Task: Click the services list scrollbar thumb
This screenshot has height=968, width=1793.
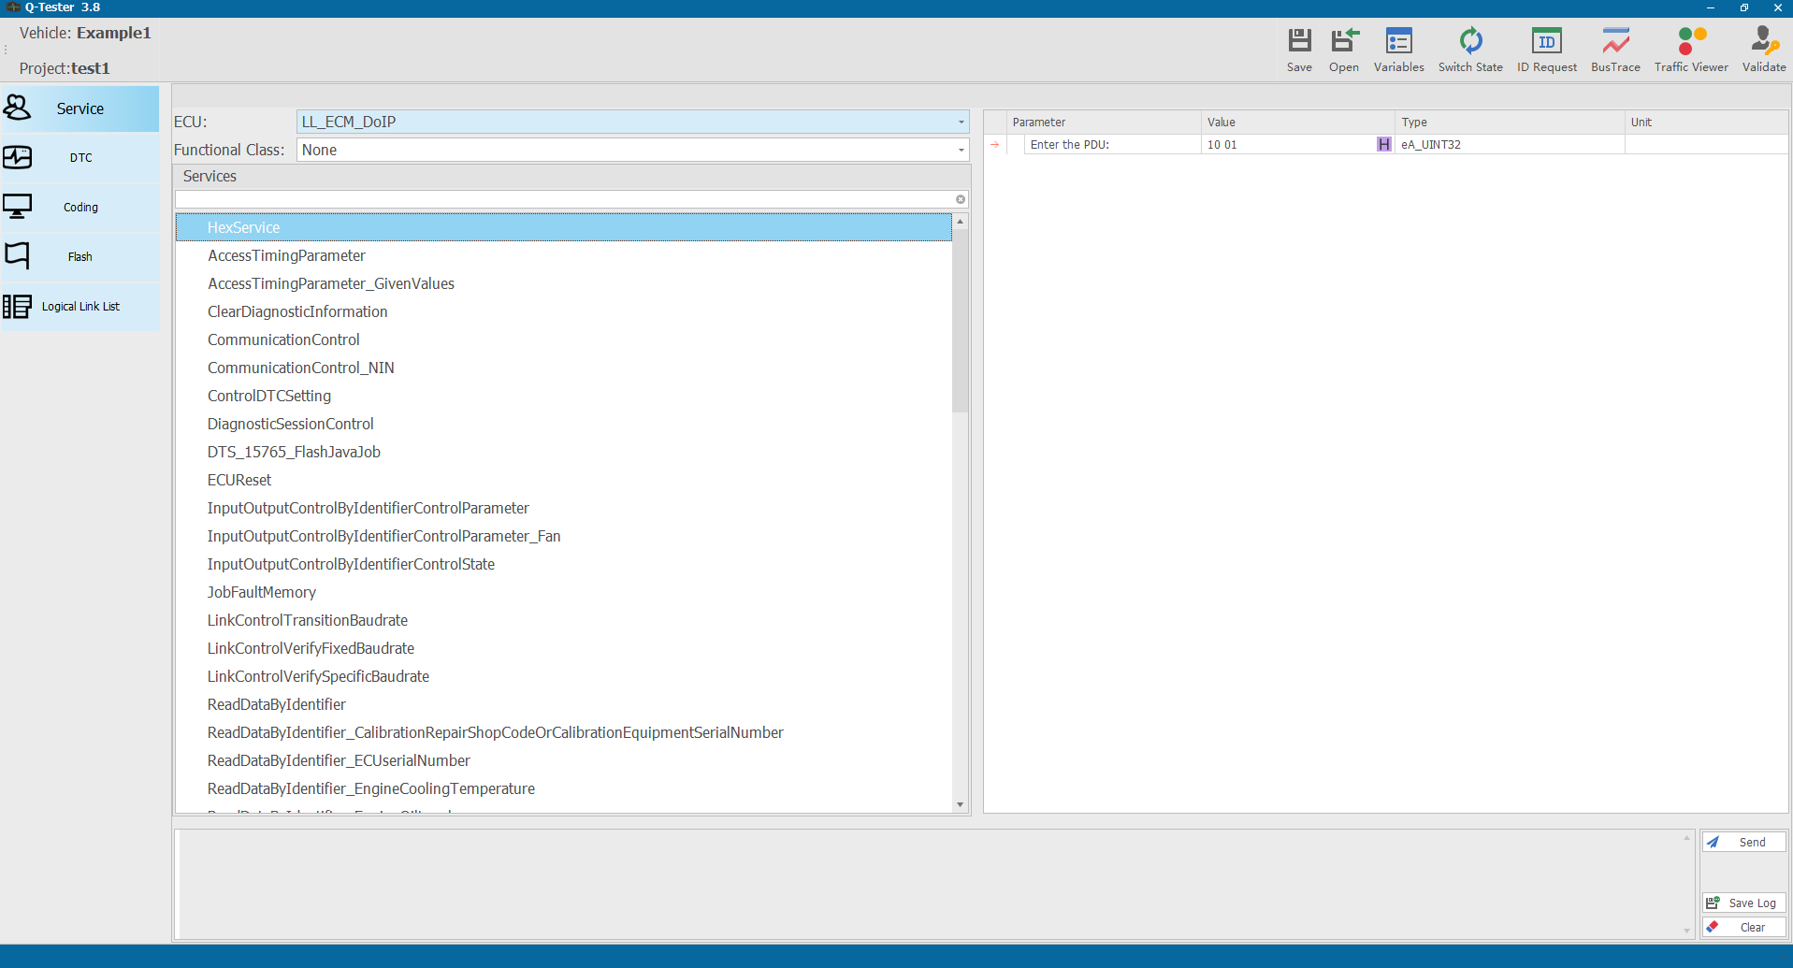Action: (960, 321)
